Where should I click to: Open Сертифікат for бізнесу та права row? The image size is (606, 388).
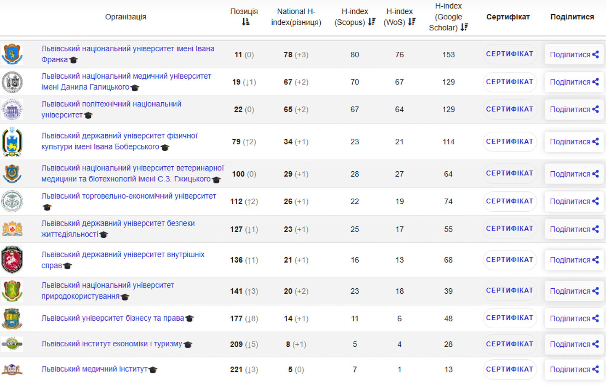click(x=510, y=318)
